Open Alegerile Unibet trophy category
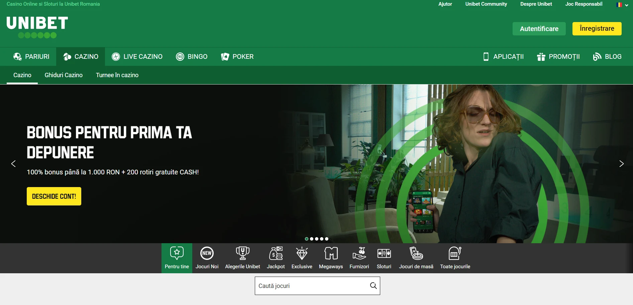Viewport: 633px width, 305px height. click(x=242, y=258)
